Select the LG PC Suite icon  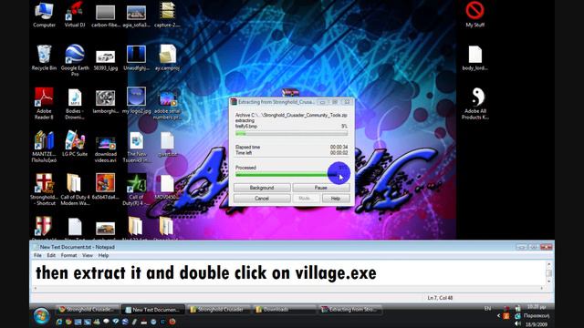point(75,143)
